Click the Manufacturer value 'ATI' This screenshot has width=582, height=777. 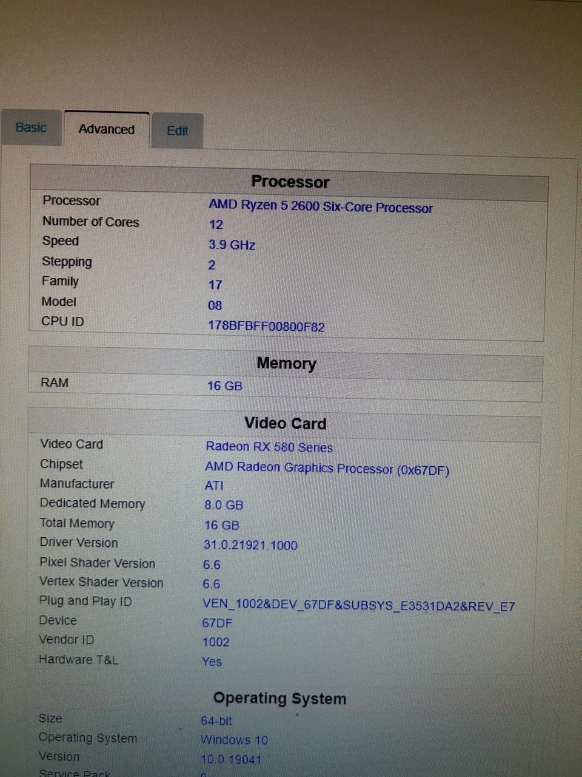coord(214,486)
